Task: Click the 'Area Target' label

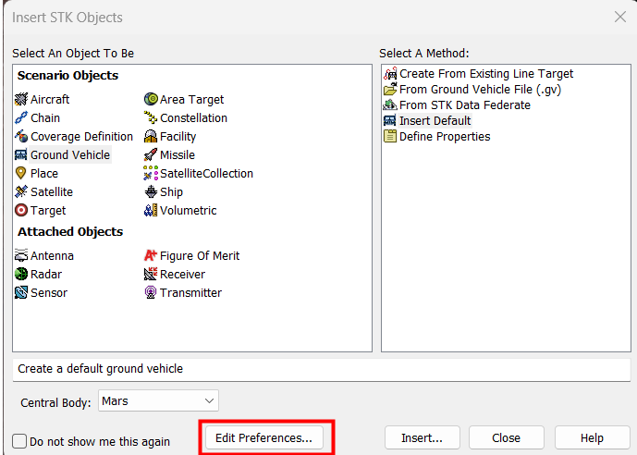Action: (x=191, y=100)
